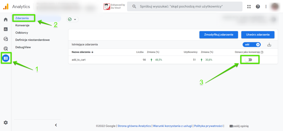Download existing events with arrow icon

click(269, 45)
